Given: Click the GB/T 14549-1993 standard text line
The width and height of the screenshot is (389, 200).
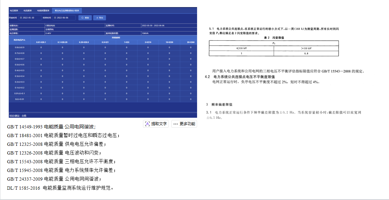Looking at the screenshot, I should point(51,127).
